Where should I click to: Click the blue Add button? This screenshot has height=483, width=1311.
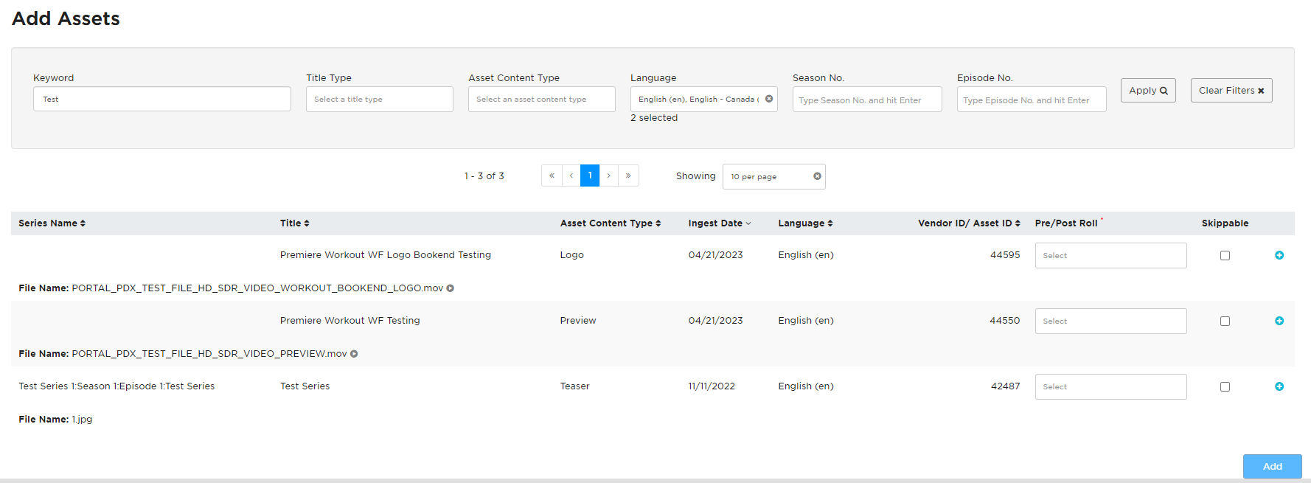click(1272, 466)
